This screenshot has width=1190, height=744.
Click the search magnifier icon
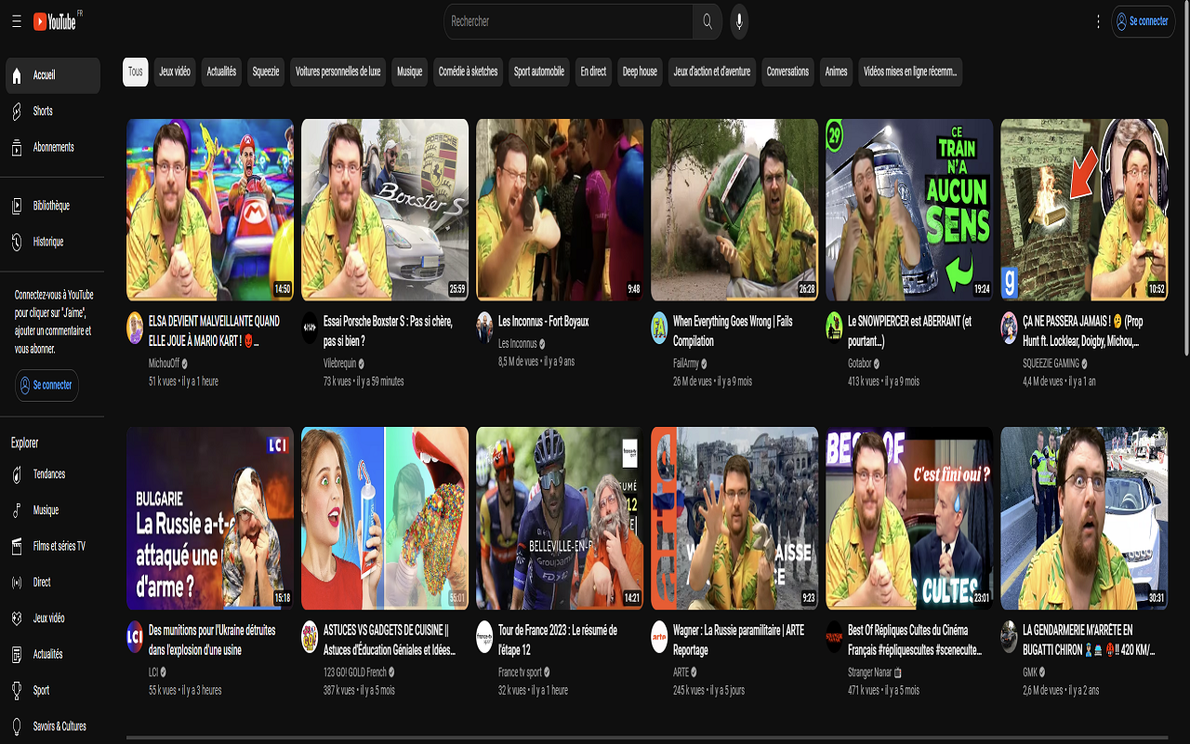[707, 21]
